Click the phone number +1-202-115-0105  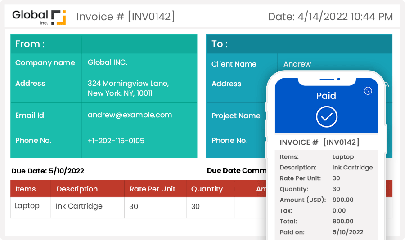tap(116, 141)
